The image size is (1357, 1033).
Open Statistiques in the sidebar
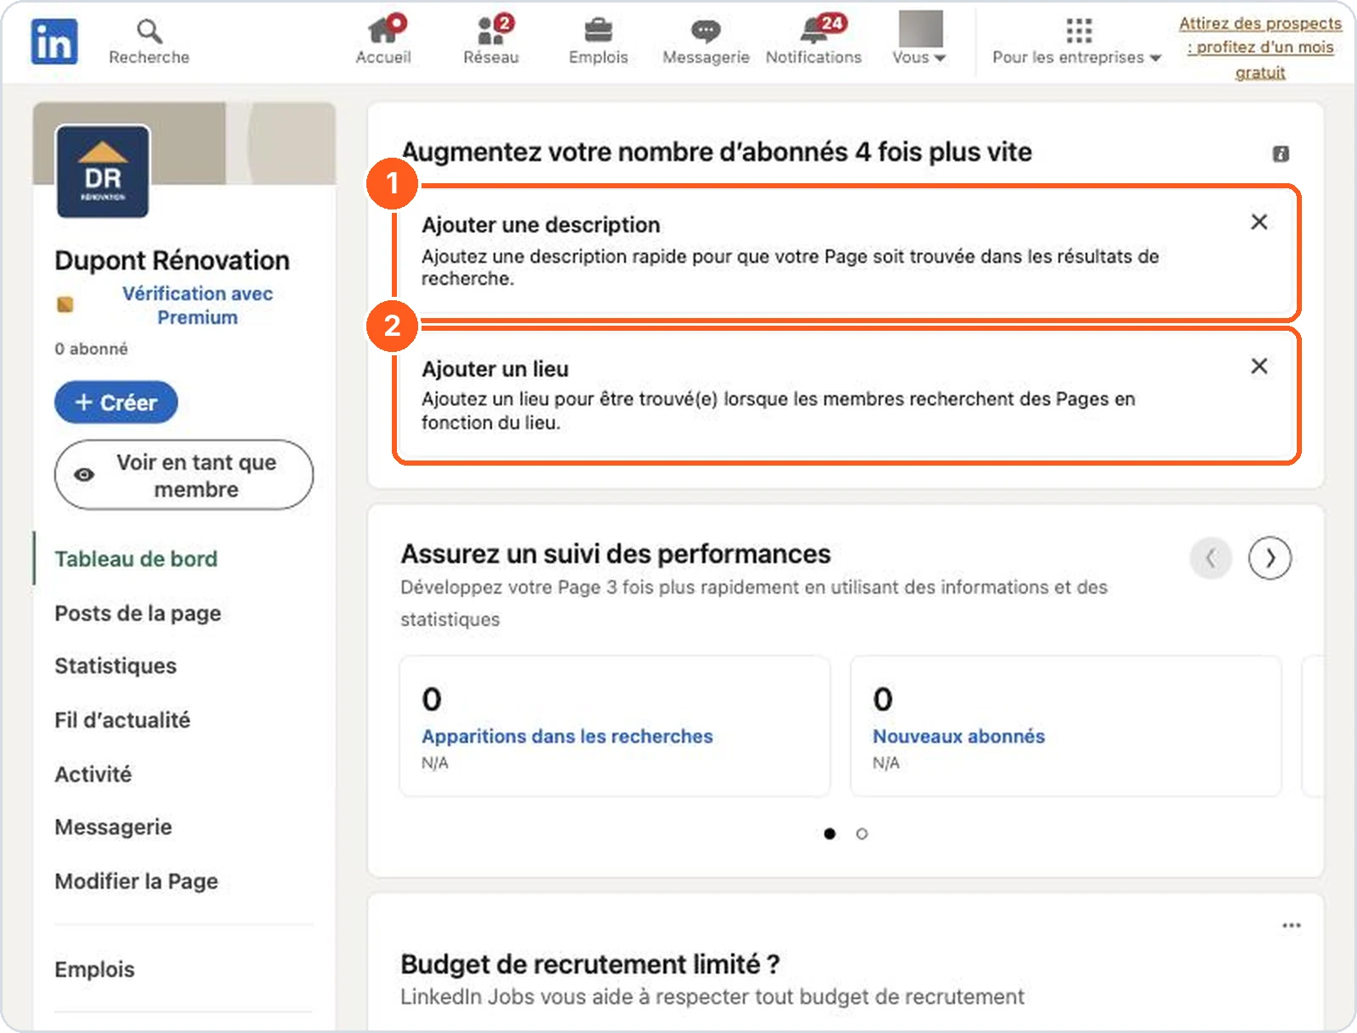tap(115, 666)
